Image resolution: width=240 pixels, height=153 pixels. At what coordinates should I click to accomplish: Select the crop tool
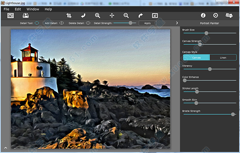tap(69, 16)
